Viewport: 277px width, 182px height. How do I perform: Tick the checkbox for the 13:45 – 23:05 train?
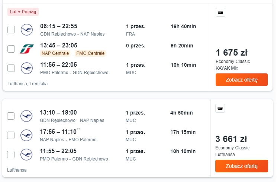11,49
